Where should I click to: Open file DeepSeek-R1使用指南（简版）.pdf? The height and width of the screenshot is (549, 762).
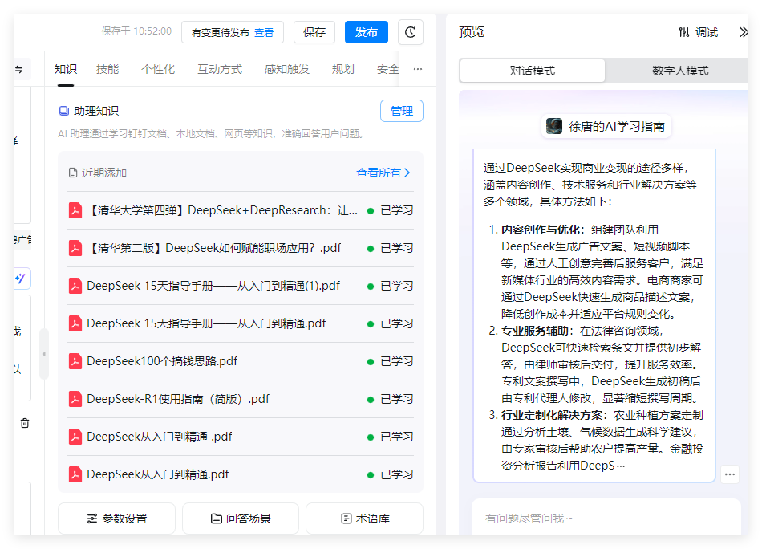tap(241, 399)
